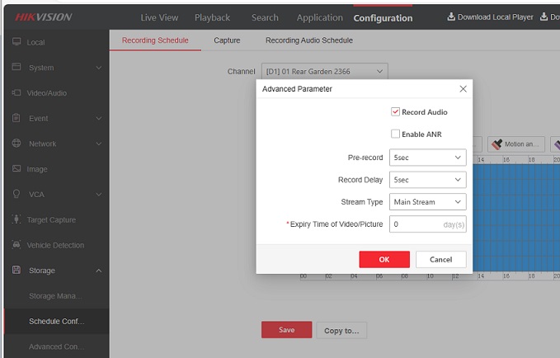Switch to the Capture tab
Image resolution: width=560 pixels, height=358 pixels.
[227, 40]
